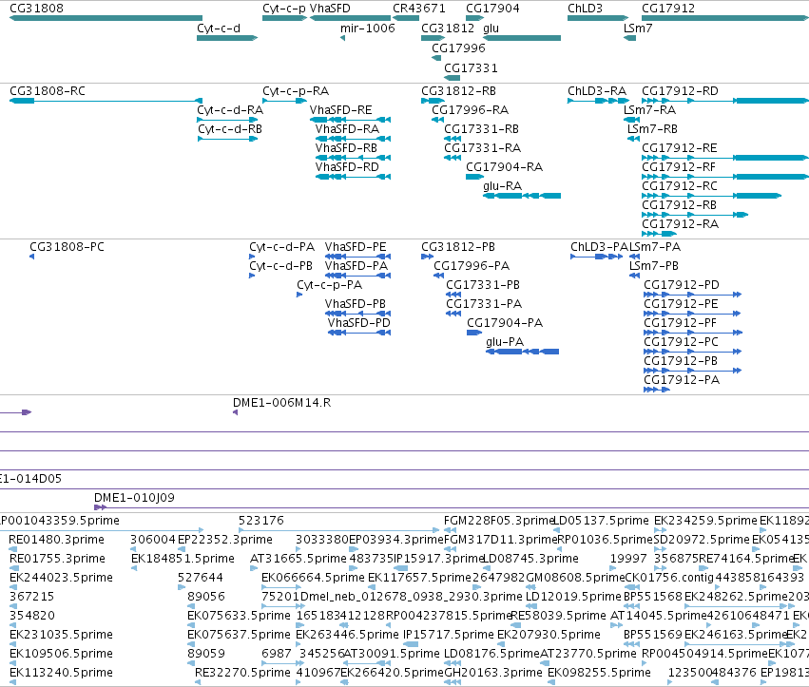Select the mir-1006 gene marker
Viewport: 809px width, 687px height.
click(x=343, y=38)
